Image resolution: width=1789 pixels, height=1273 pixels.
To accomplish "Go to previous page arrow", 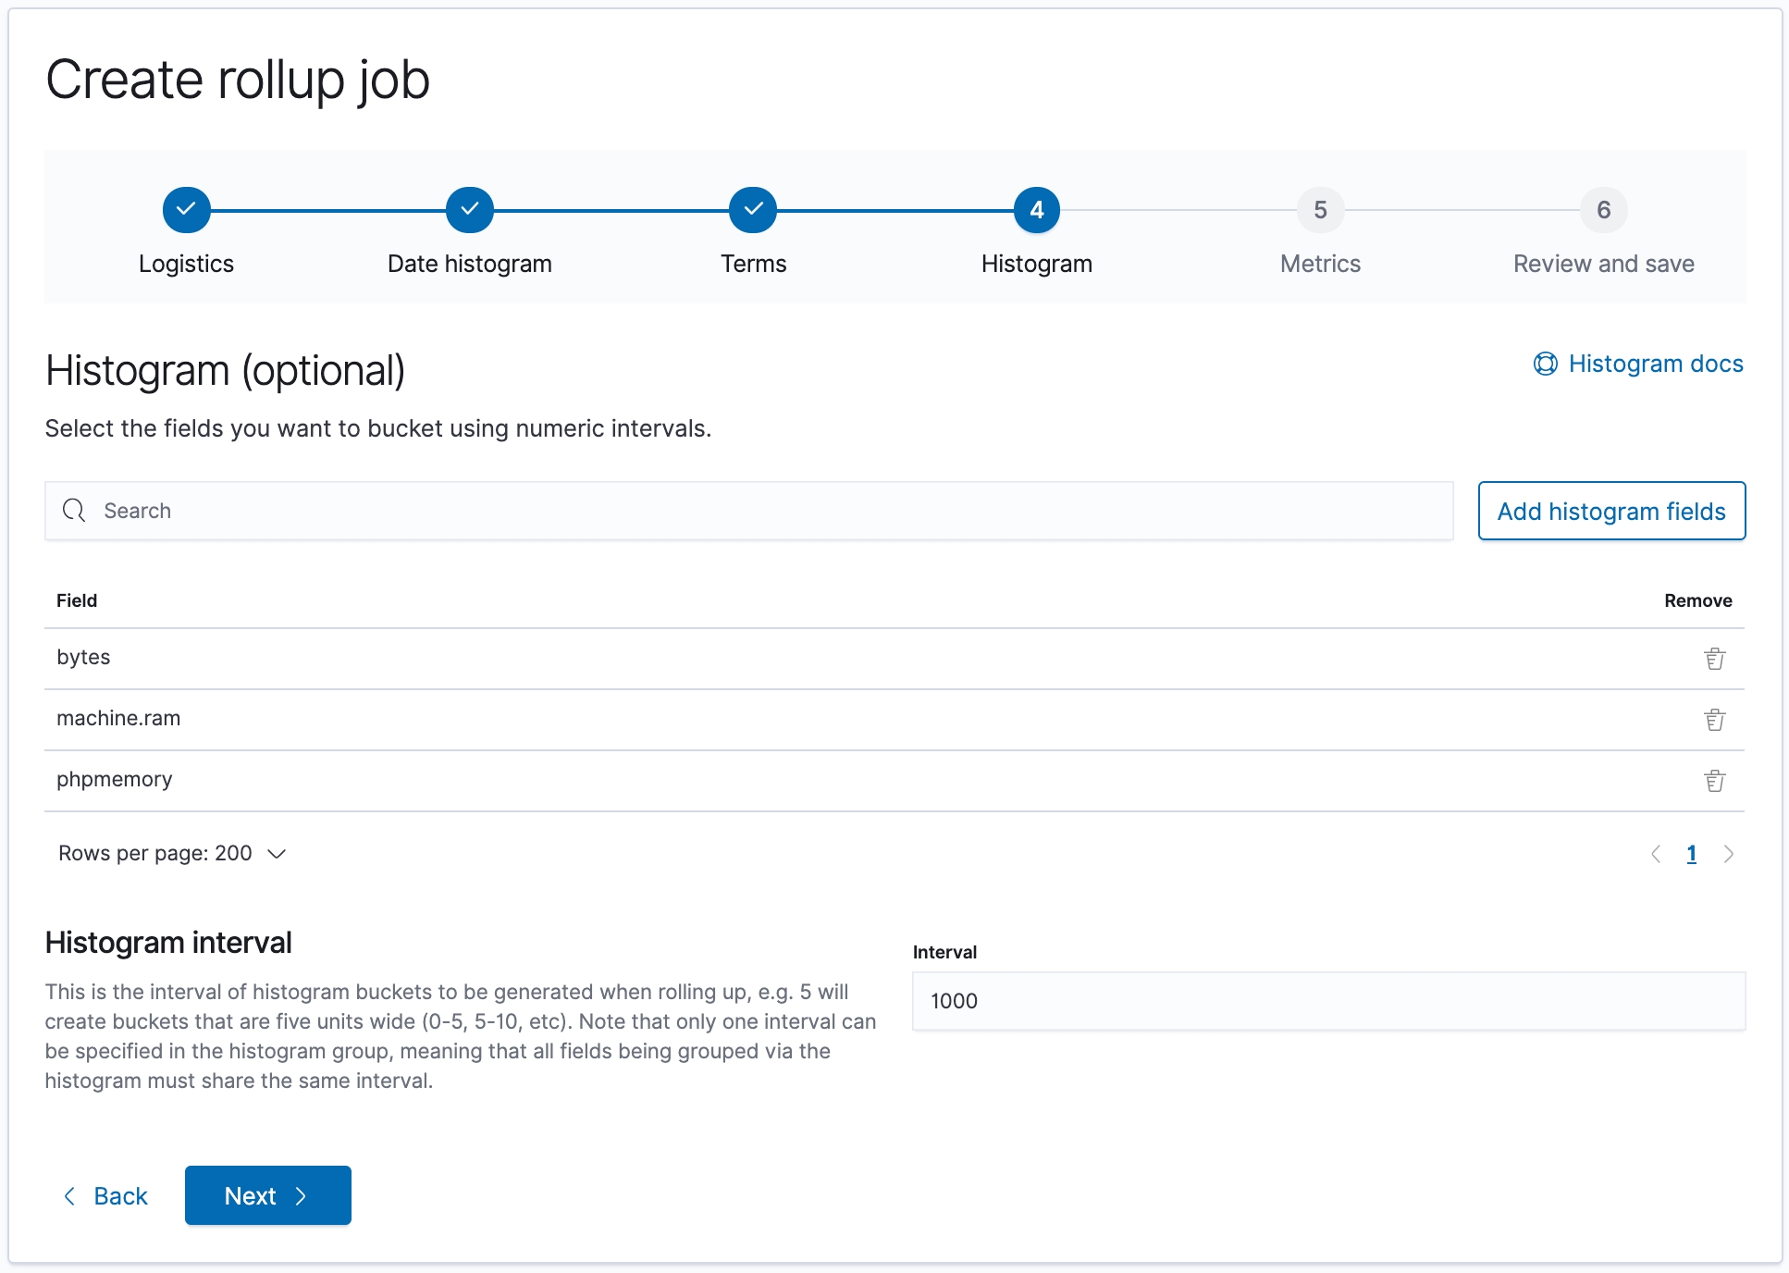I will pos(1656,854).
